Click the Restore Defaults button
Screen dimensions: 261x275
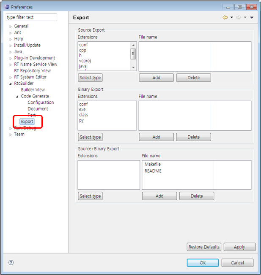coord(204,247)
